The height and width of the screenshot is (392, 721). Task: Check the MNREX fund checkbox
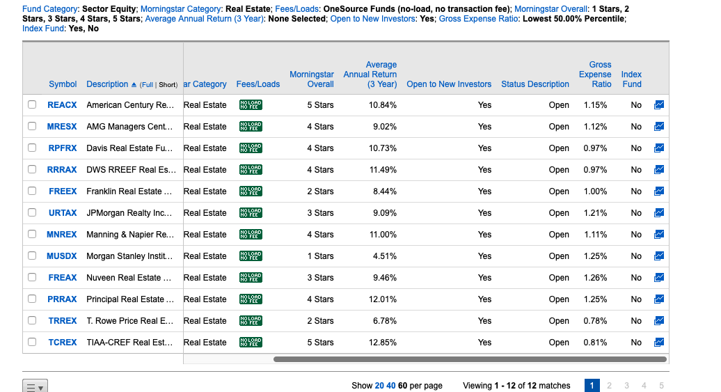pos(32,234)
